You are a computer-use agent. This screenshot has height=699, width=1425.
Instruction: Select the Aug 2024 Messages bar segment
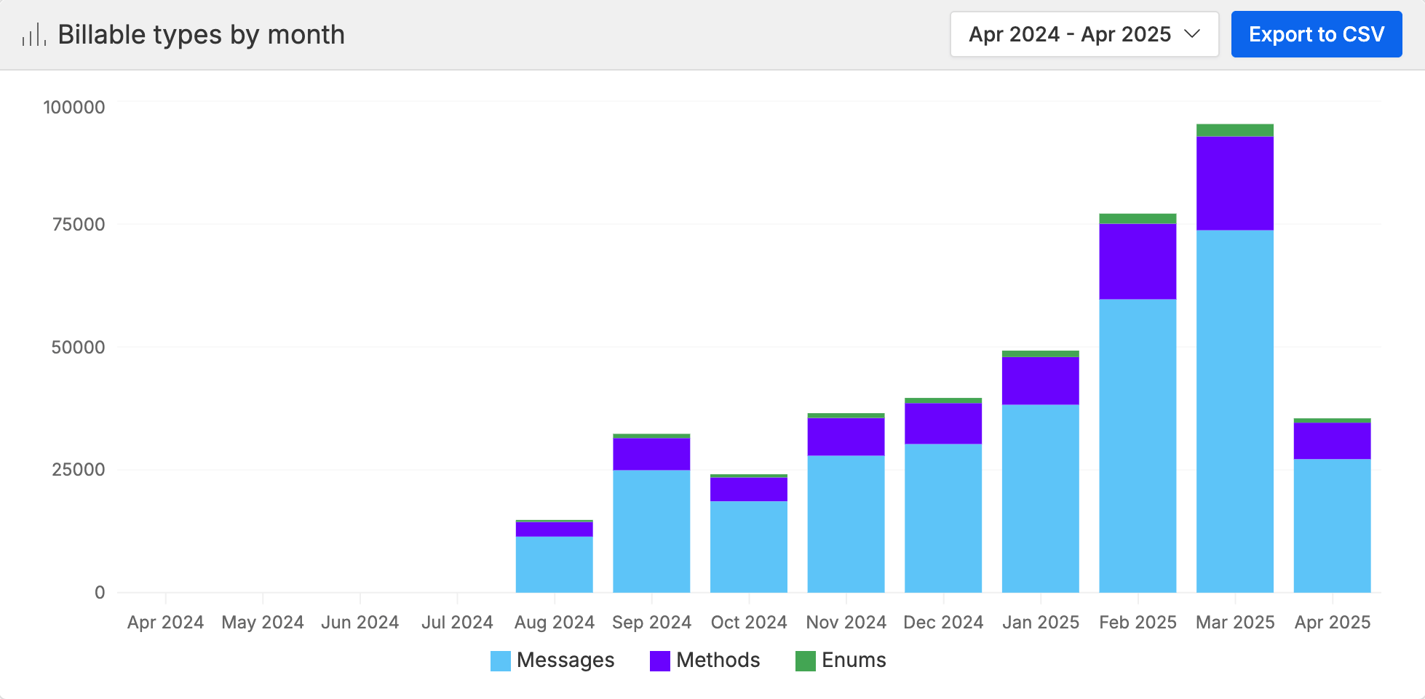pos(555,564)
